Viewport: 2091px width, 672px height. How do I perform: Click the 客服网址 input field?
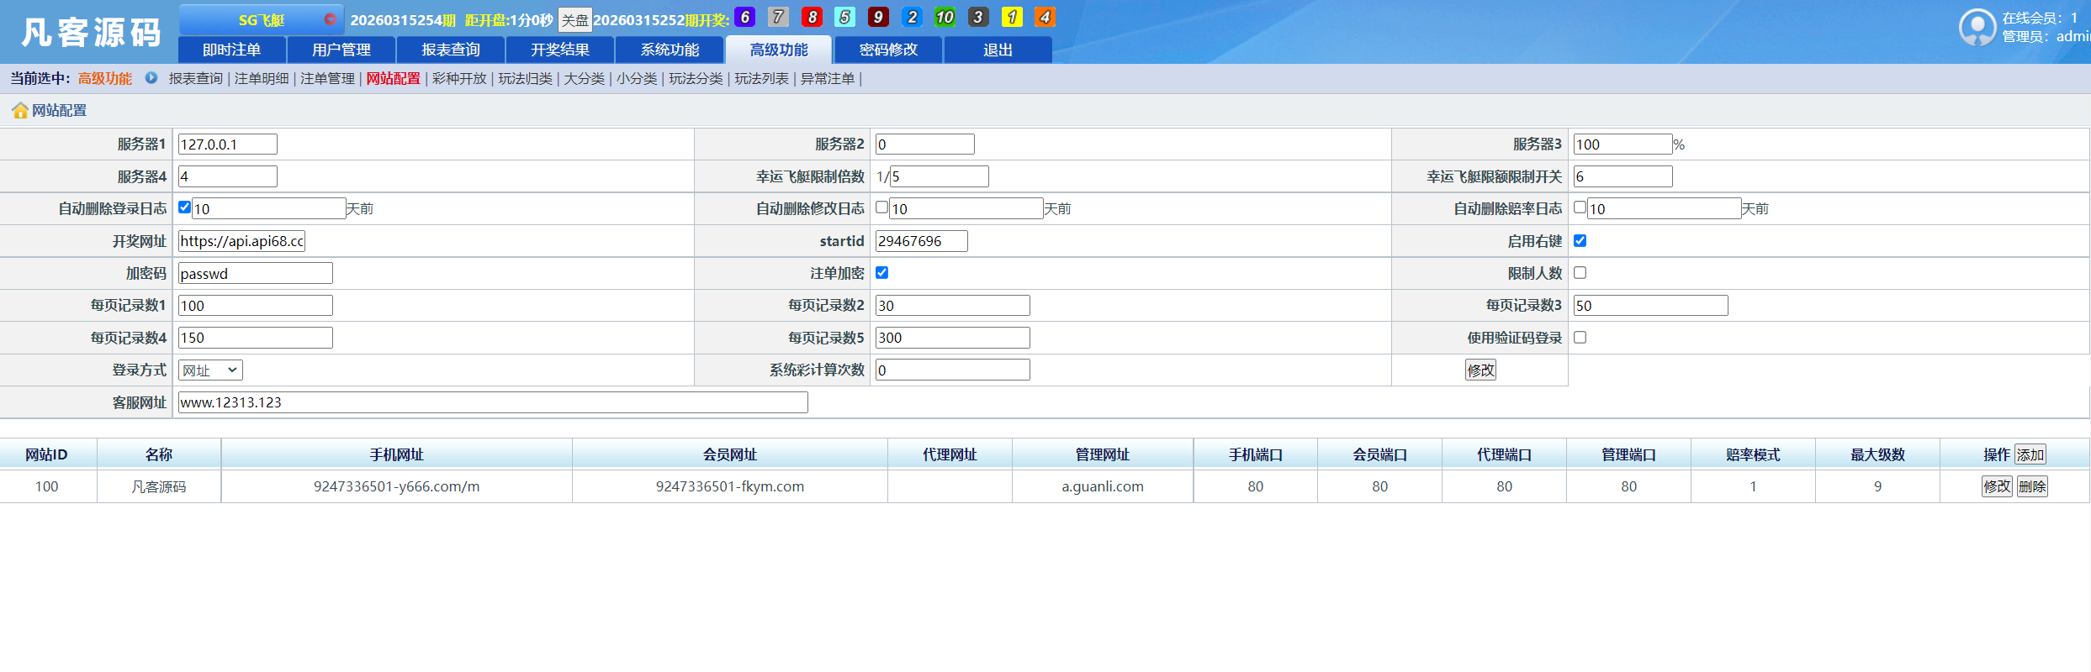tap(493, 402)
